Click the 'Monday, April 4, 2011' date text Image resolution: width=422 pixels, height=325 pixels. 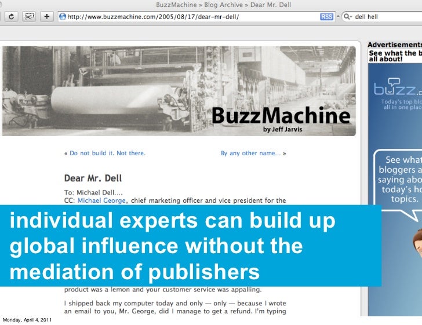27,320
